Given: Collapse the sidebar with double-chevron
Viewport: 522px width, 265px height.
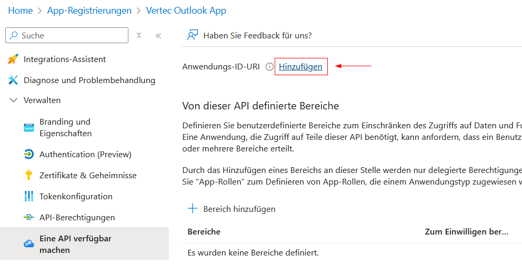Looking at the screenshot, I should point(158,35).
